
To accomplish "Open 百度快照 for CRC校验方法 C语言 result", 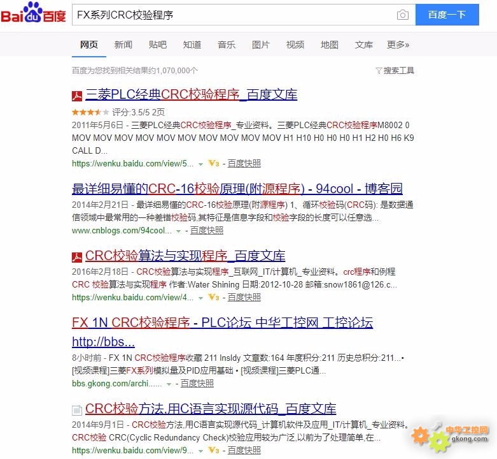I will pyautogui.click(x=244, y=450).
